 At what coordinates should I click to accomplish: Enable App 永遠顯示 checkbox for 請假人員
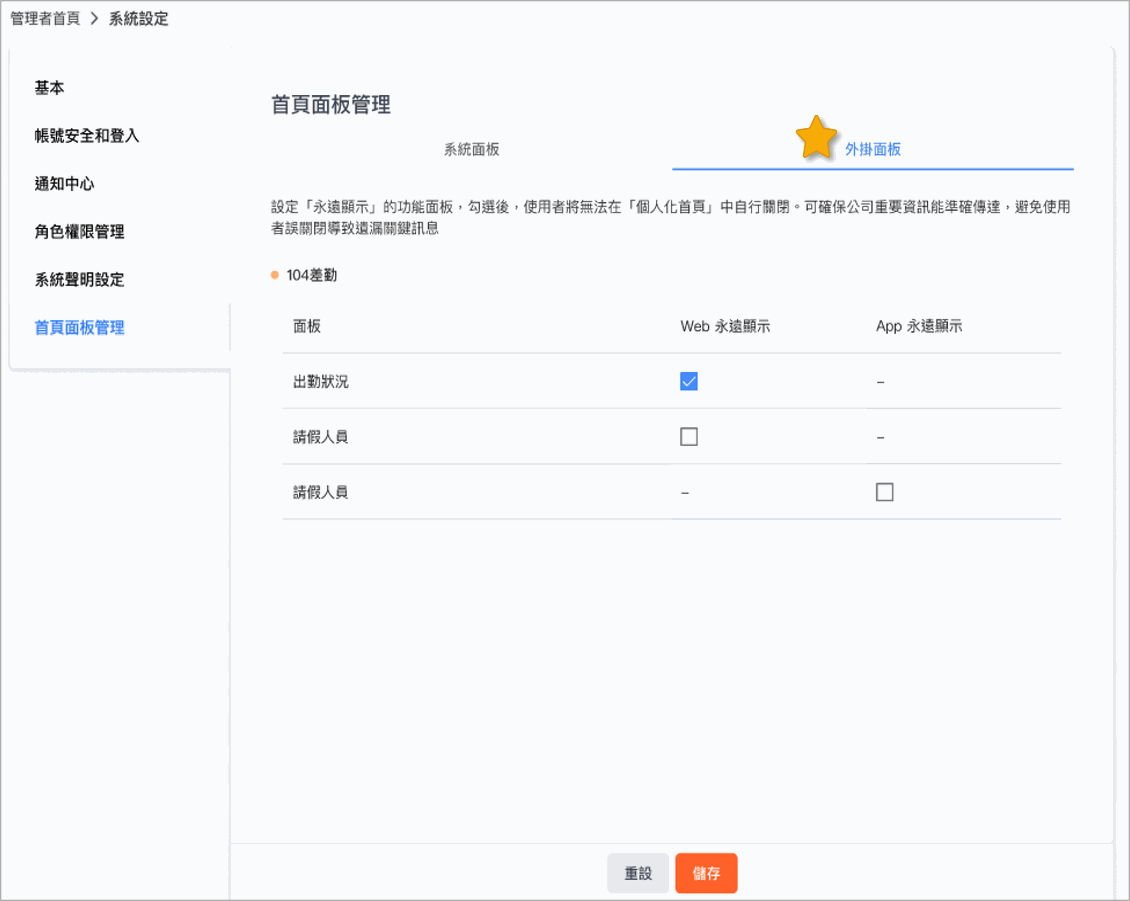(884, 492)
